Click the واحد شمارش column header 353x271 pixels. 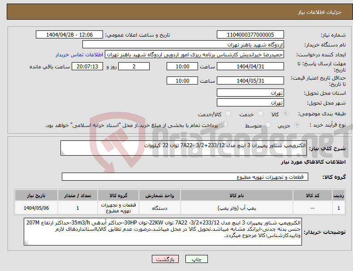point(159,195)
